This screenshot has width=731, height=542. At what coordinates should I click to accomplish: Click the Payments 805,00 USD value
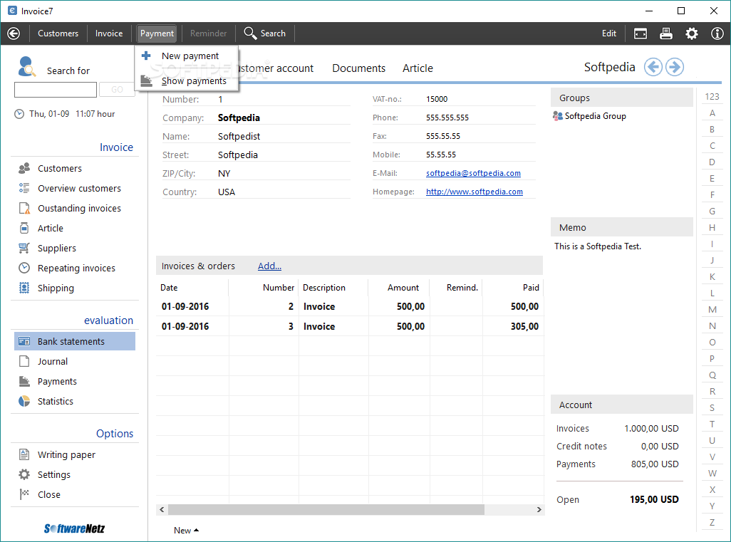pos(655,464)
